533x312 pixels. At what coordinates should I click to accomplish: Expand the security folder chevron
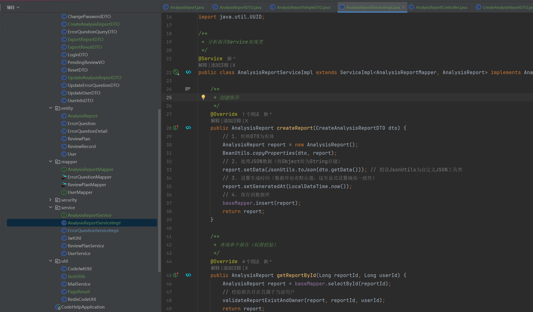(x=51, y=200)
